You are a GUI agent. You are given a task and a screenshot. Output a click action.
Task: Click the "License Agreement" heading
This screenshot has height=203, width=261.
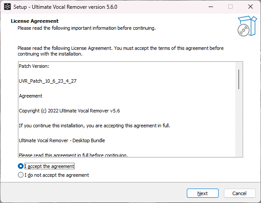coord(34,21)
